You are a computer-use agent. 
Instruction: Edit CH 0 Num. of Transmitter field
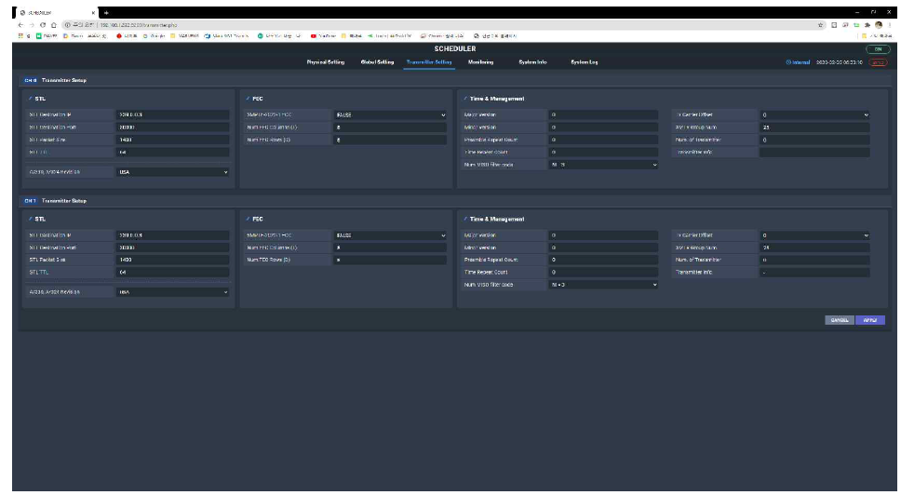click(x=814, y=140)
